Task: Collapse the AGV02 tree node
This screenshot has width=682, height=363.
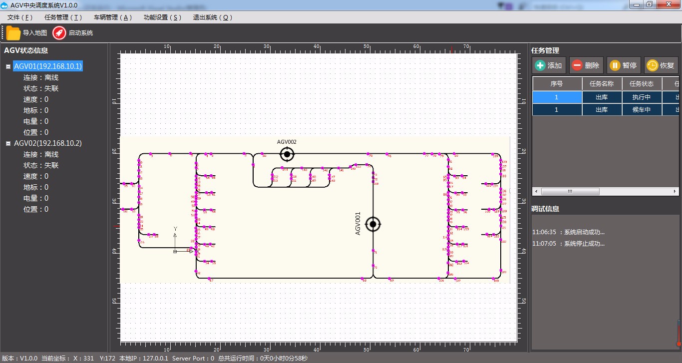Action: pos(8,143)
